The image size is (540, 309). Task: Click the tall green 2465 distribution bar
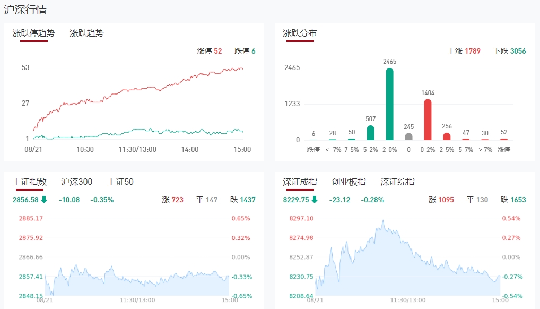coord(389,104)
